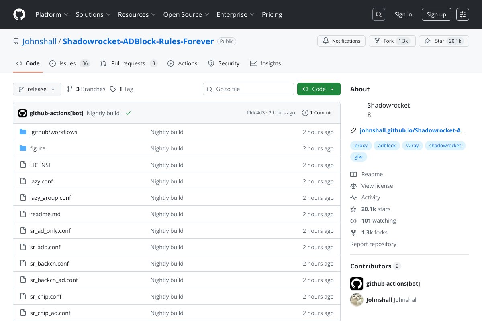Select the gfw topic tag
This screenshot has width=482, height=321.
[359, 157]
